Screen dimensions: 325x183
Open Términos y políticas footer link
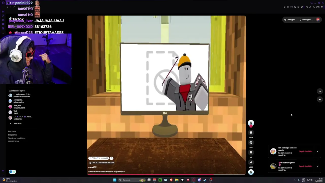click(x=17, y=138)
